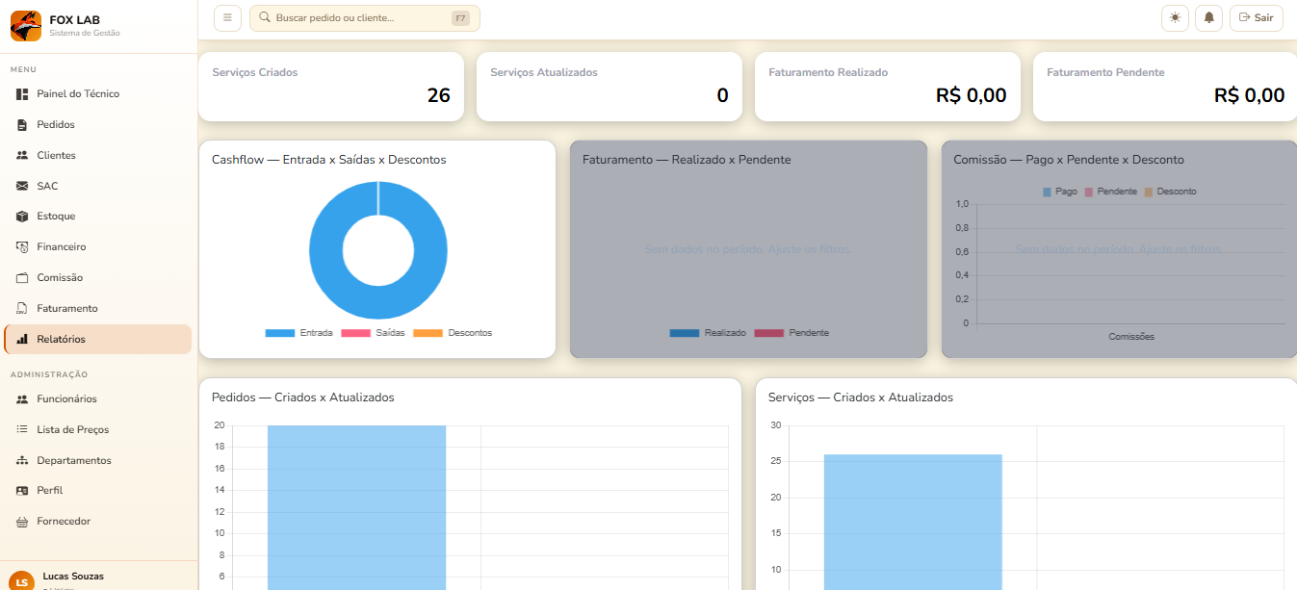The image size is (1297, 590).
Task: Switch theme using the sun icon
Action: click(1175, 18)
